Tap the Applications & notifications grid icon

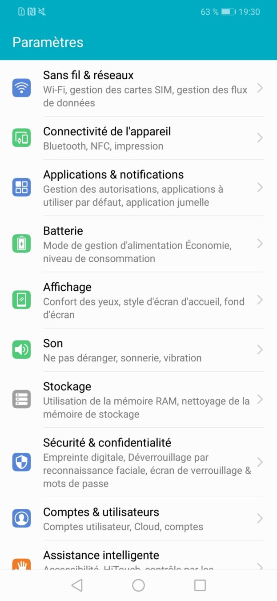pos(21,187)
